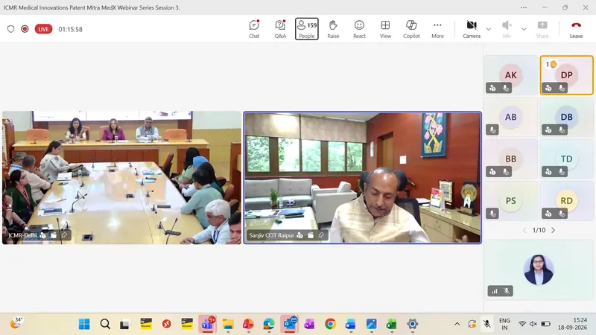Click the LIVE status badge
Image resolution: width=596 pixels, height=335 pixels.
(43, 29)
